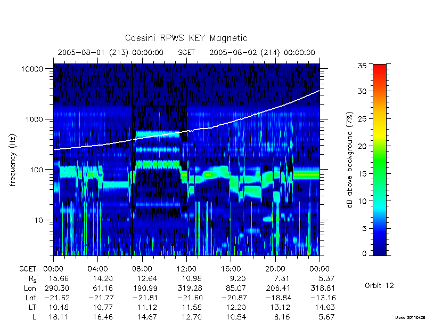This screenshot has height=320, width=426.
Task: Click the 04:00 SCET time label
Action: coord(97,269)
